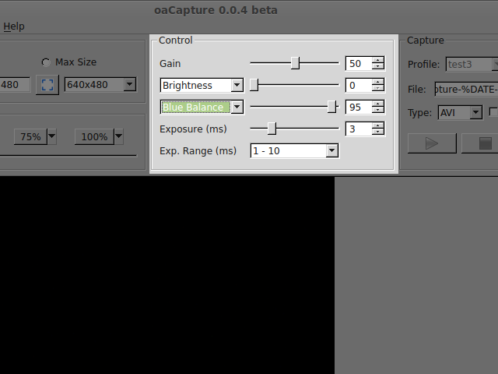Click the width field showing 480
The image size is (498, 374).
pyautogui.click(x=15, y=85)
